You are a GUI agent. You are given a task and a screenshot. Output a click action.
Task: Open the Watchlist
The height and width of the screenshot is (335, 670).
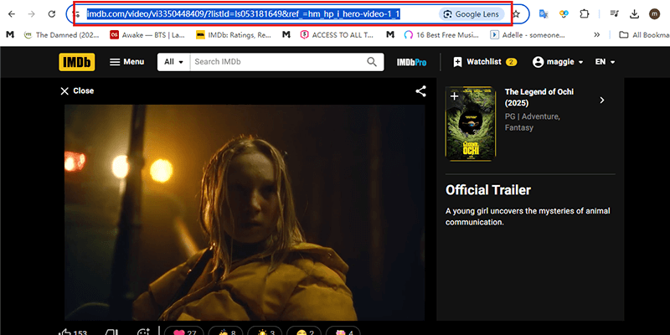coord(485,62)
